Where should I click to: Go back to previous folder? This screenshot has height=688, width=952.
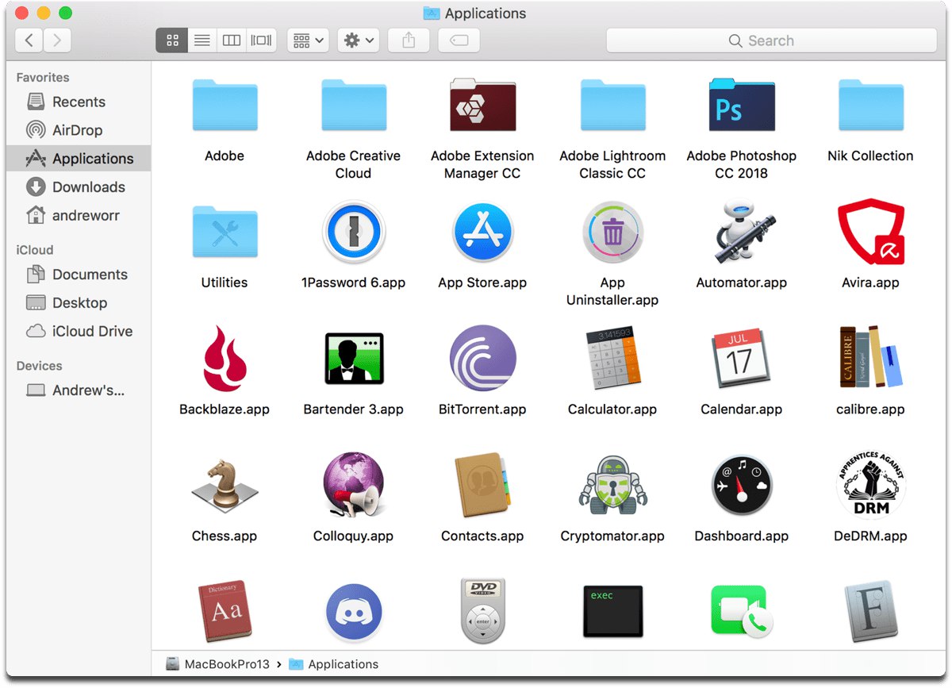coord(29,40)
